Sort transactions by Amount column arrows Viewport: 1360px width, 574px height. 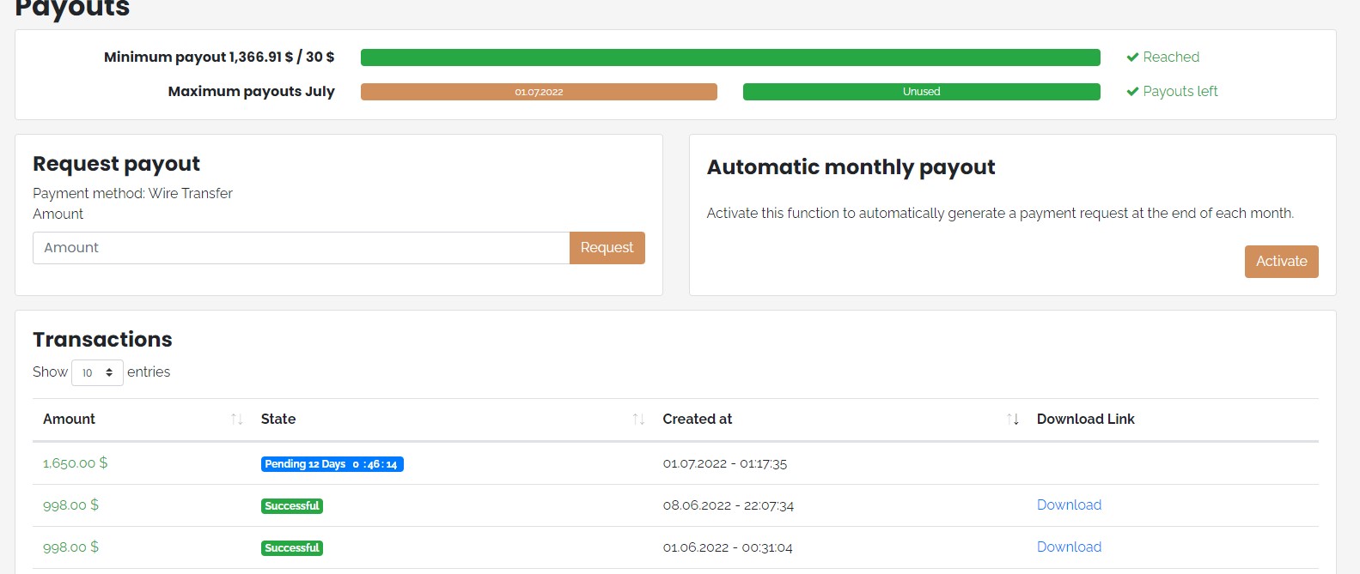point(236,420)
